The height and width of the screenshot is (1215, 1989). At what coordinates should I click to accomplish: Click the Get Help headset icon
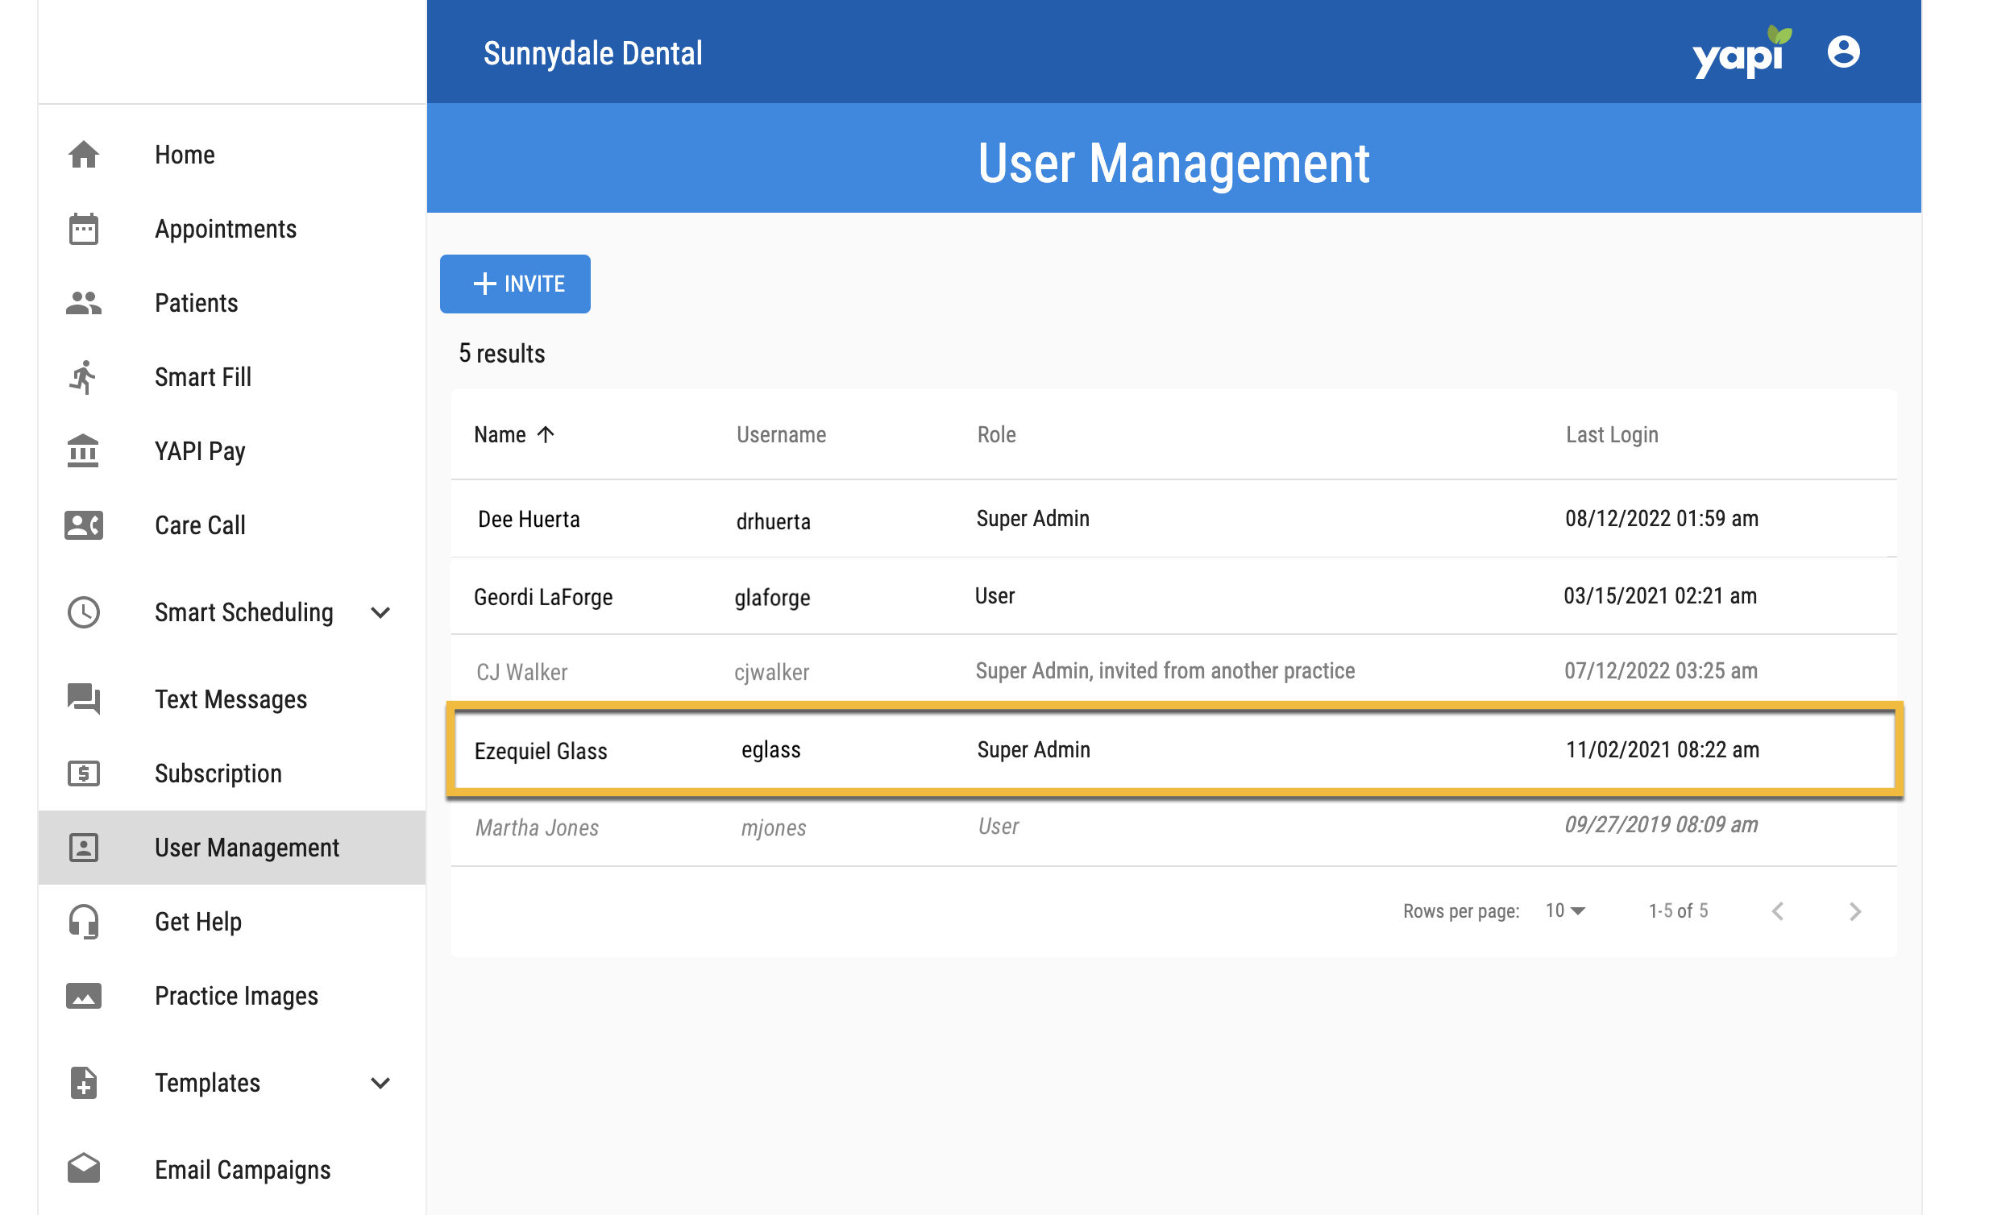click(84, 922)
